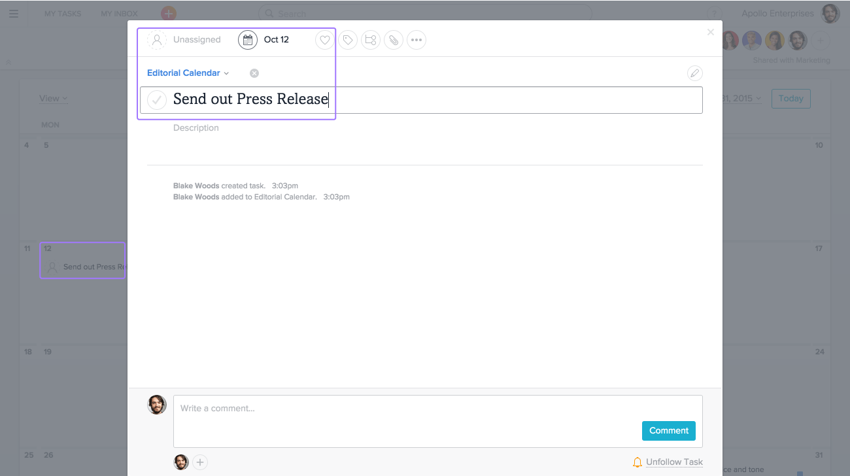The image size is (850, 476).
Task: Open the View dropdown
Action: (53, 99)
